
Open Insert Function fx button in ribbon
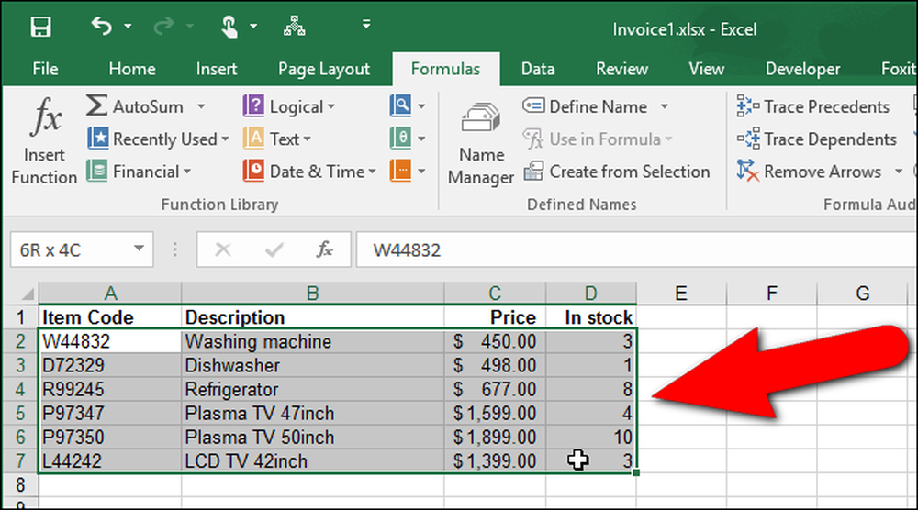(44, 140)
